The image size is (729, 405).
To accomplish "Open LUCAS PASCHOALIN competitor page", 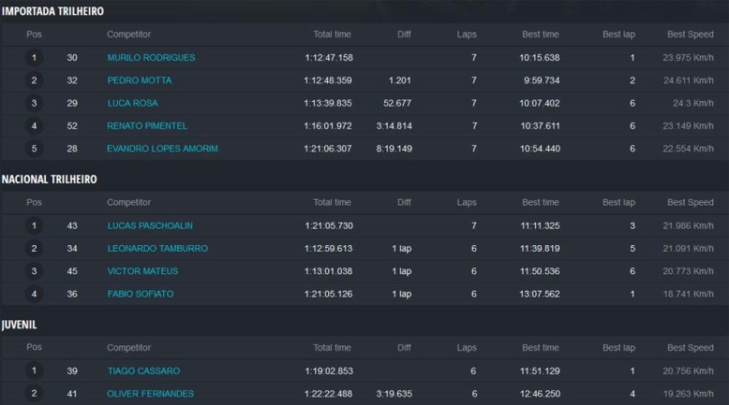I will pos(150,225).
